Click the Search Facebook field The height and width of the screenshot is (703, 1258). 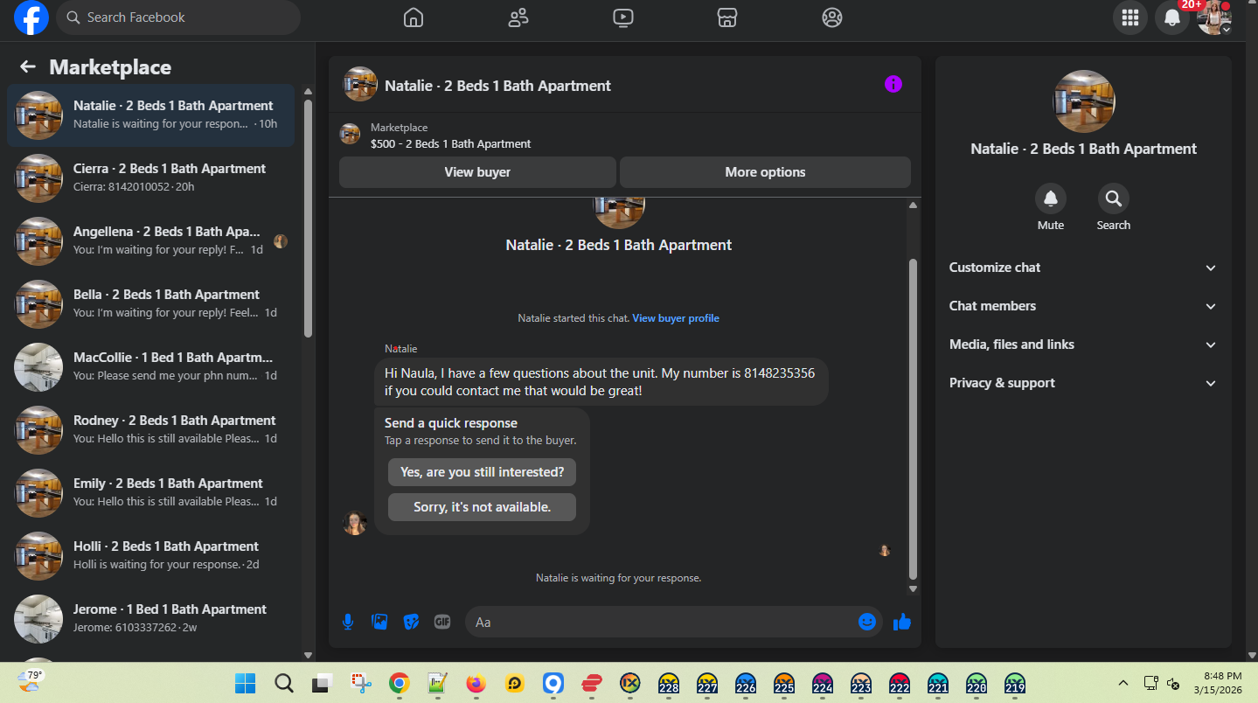pos(178,17)
